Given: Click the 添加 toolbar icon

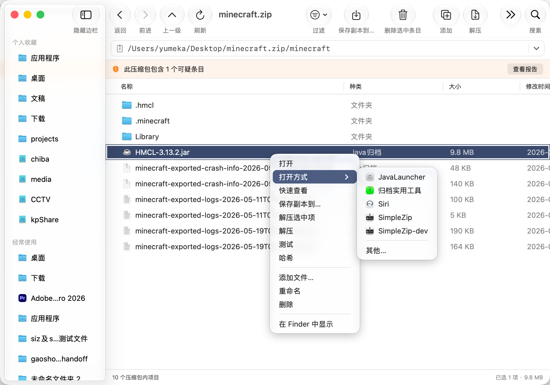Looking at the screenshot, I should pos(446,15).
